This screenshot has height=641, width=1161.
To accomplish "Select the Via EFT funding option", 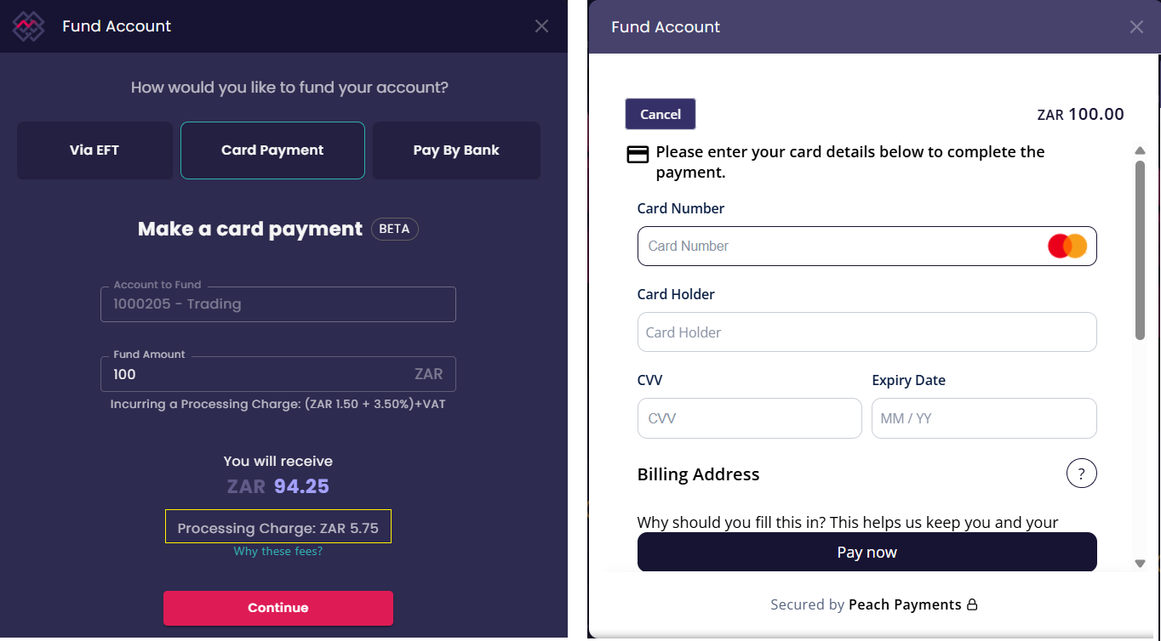I will click(x=94, y=150).
